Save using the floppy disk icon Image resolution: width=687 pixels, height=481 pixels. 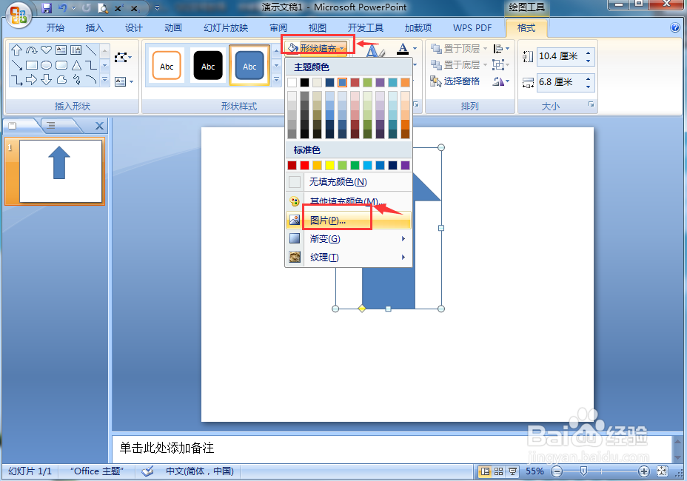[47, 8]
